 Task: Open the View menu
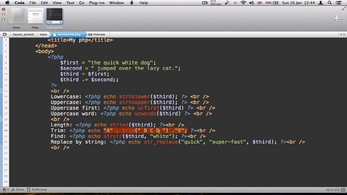(x=57, y=3)
